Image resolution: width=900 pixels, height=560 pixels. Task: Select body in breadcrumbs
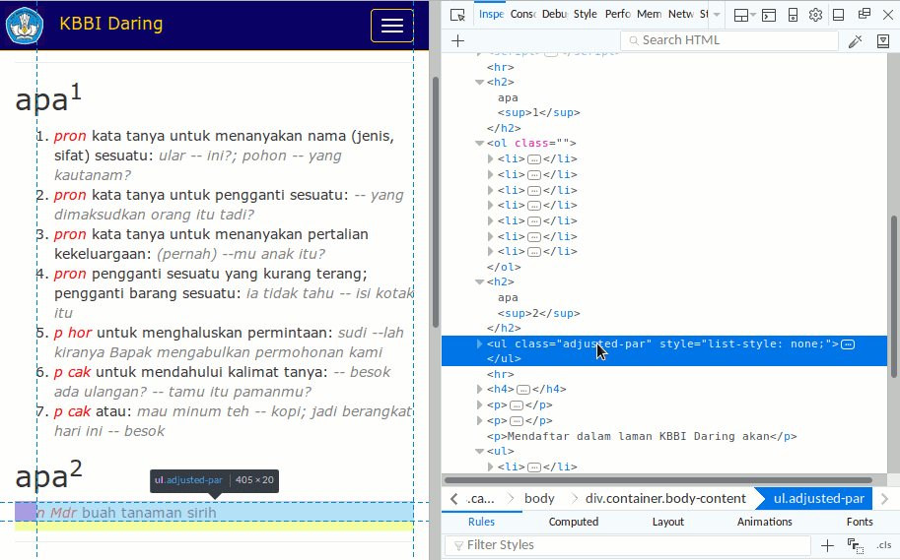[x=539, y=499]
